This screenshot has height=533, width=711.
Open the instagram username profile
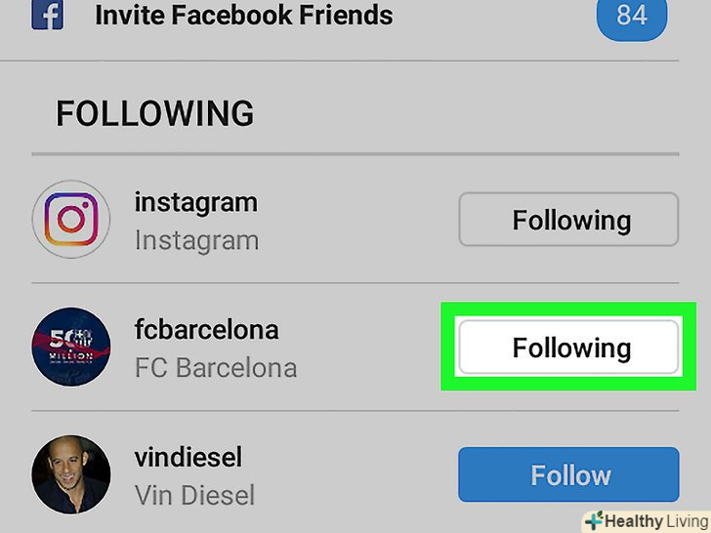click(x=195, y=203)
